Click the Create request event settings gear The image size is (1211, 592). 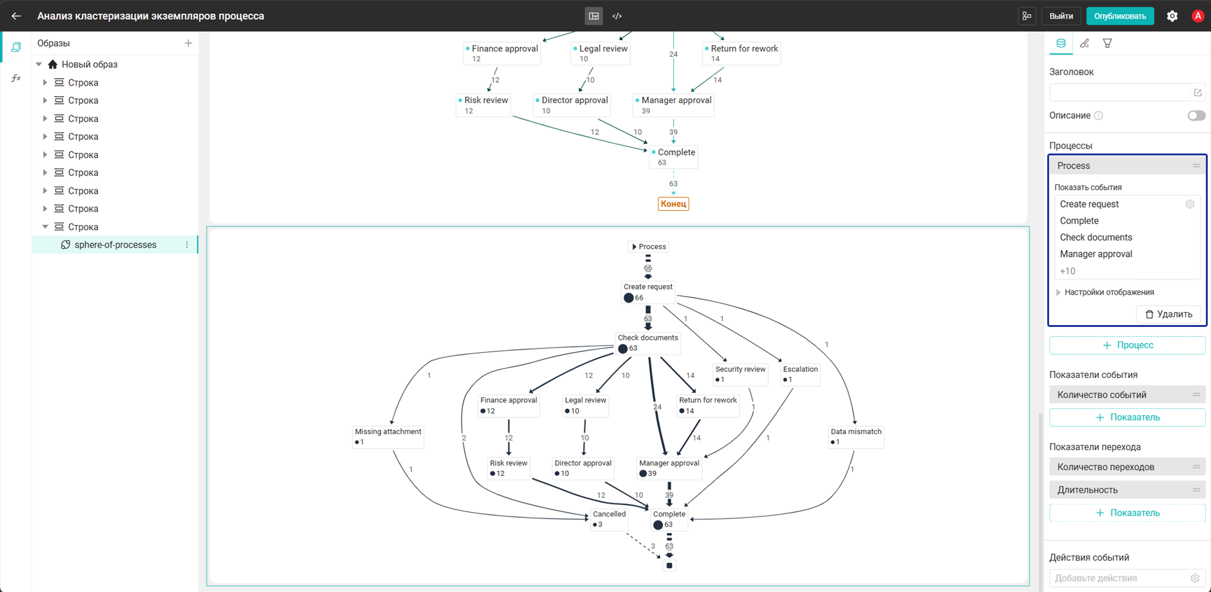(x=1190, y=204)
